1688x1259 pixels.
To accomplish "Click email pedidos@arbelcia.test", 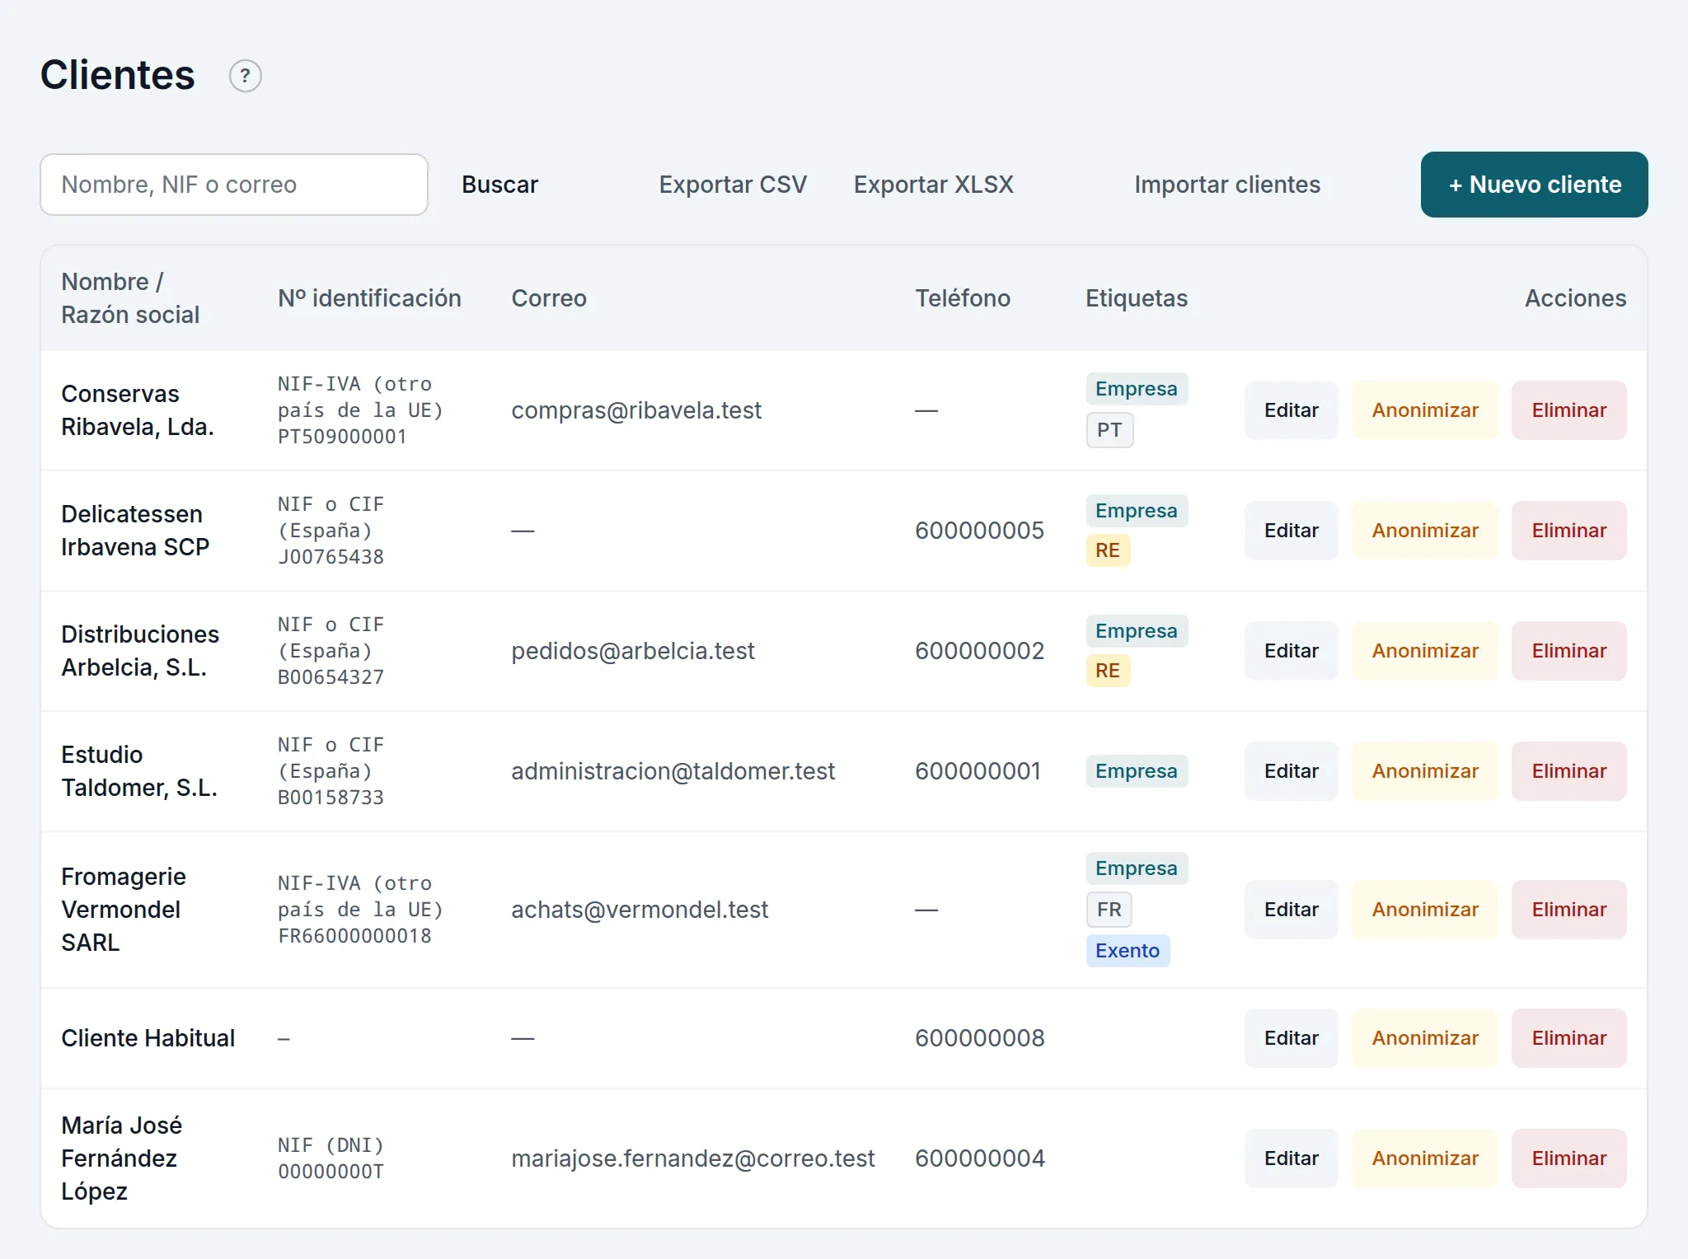I will click(633, 651).
